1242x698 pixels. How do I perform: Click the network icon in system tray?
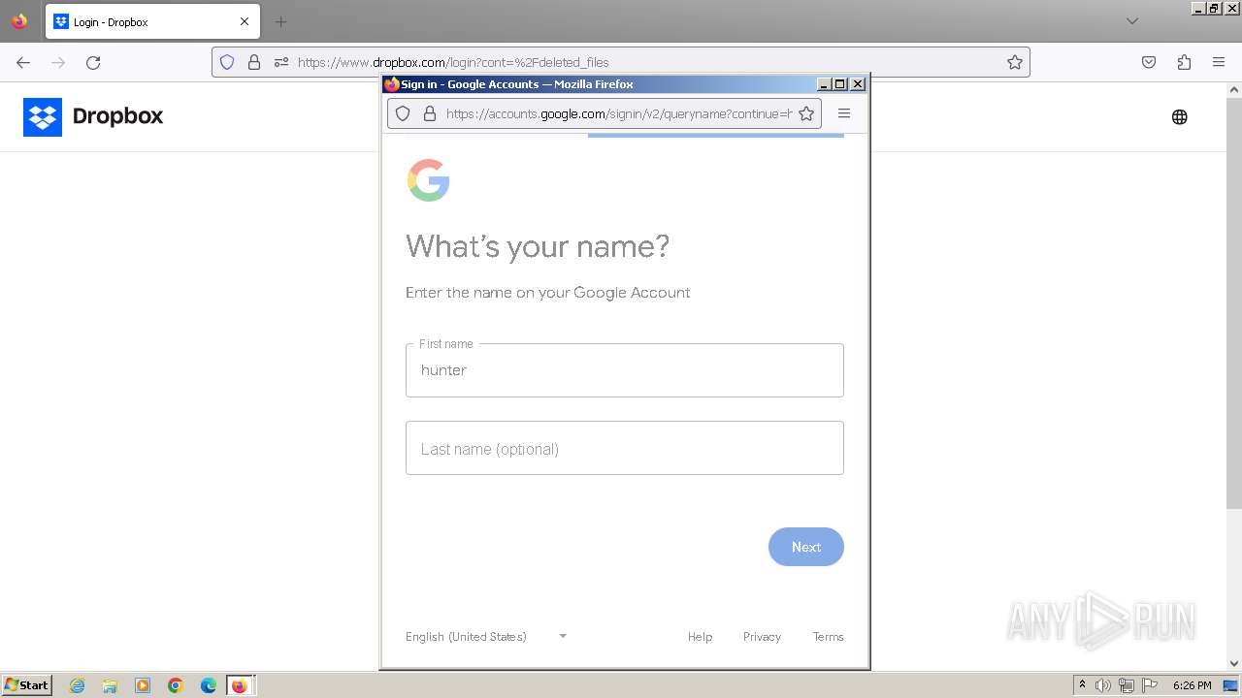(1127, 685)
